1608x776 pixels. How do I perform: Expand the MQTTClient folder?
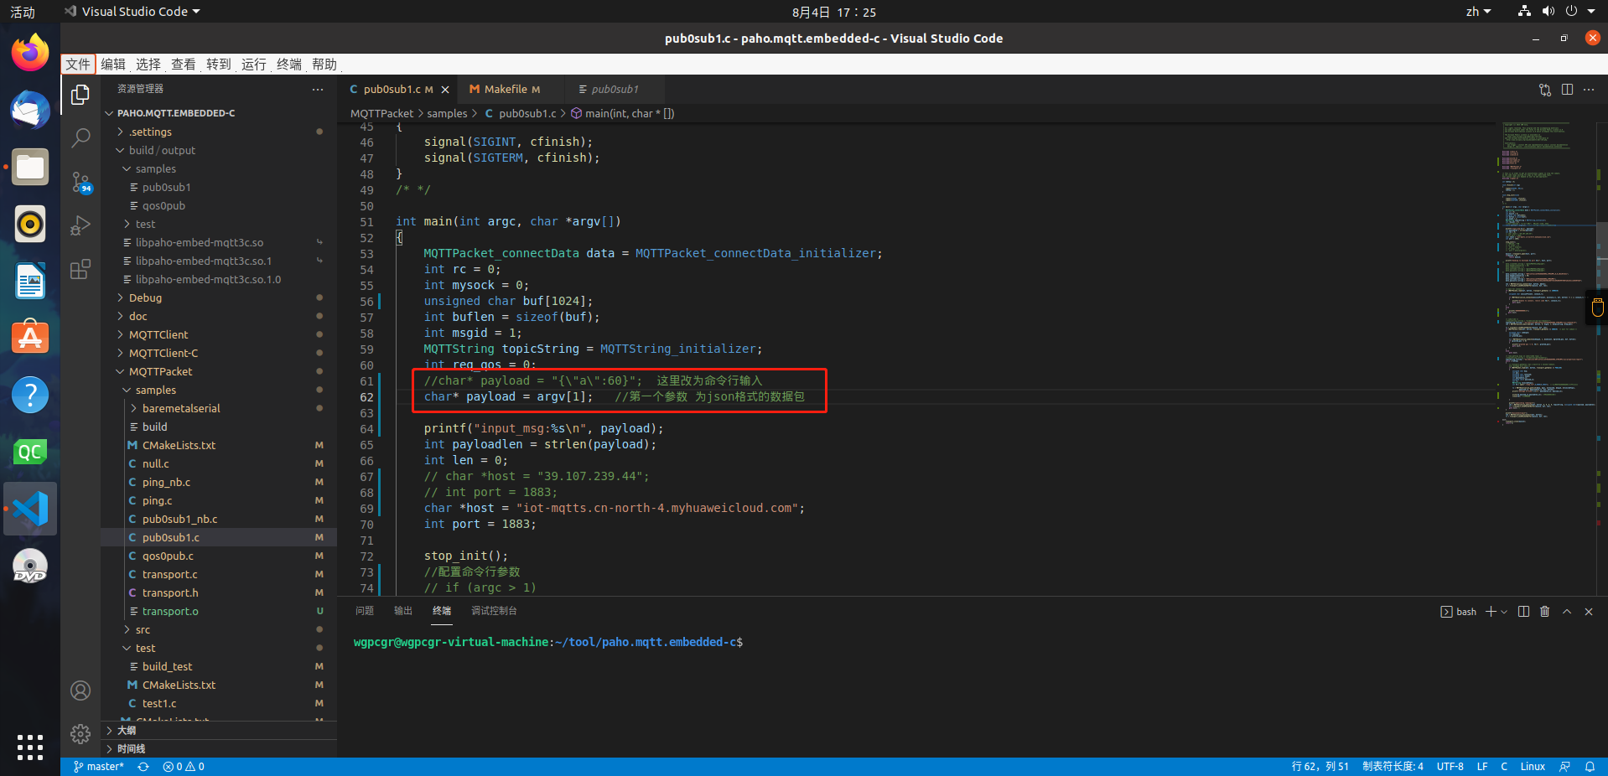[220, 334]
